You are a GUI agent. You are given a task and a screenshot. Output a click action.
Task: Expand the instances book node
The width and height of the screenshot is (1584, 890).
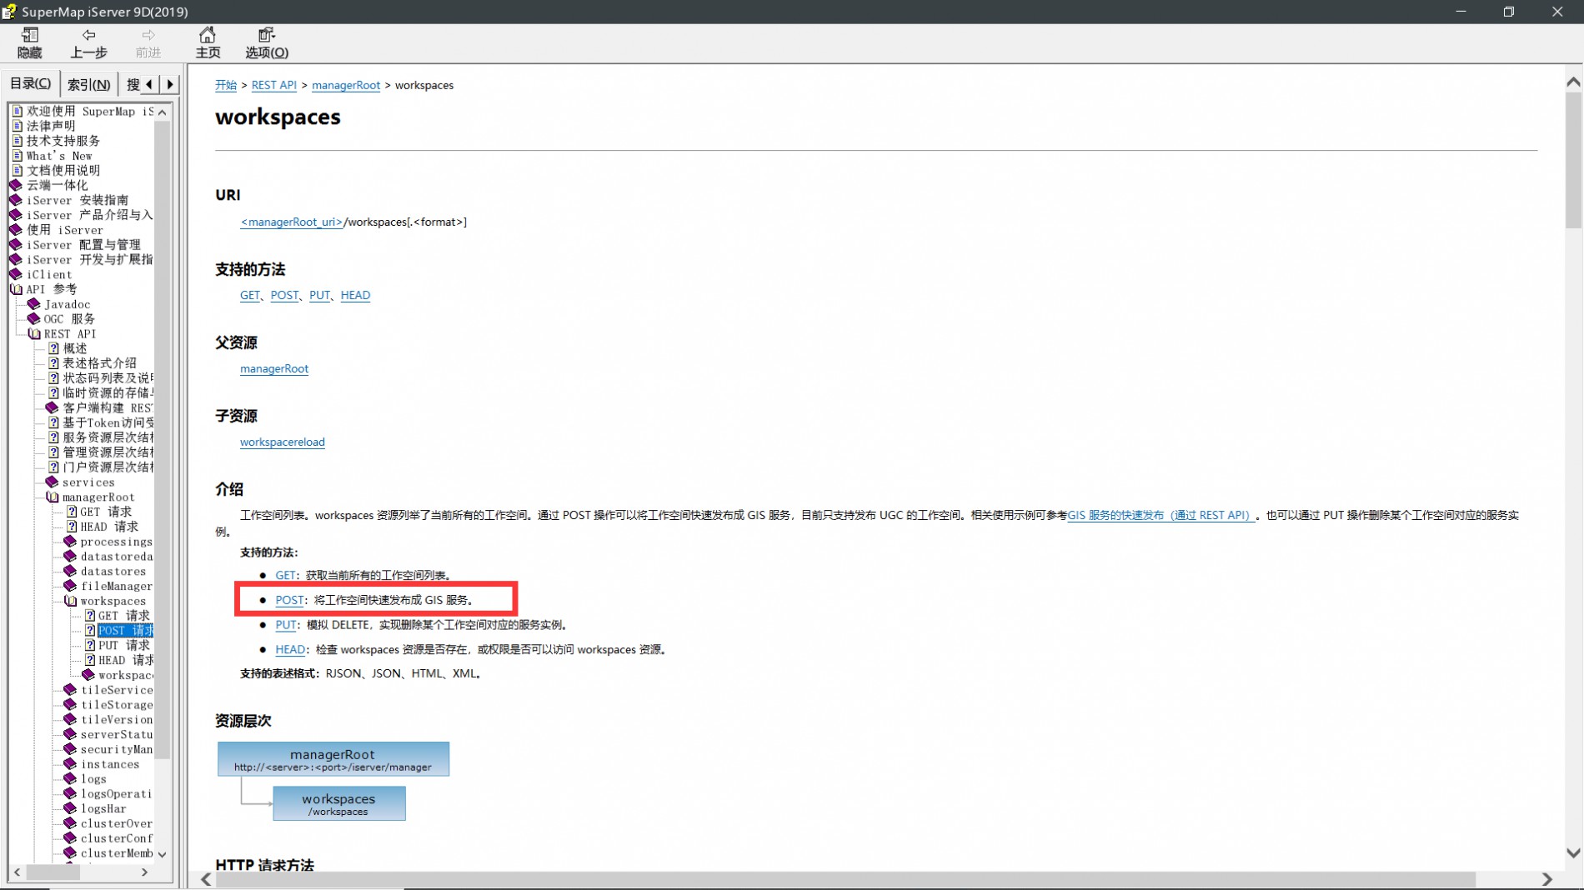[71, 763]
